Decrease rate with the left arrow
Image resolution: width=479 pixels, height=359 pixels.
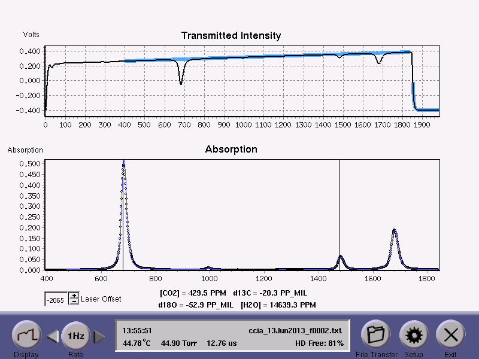click(53, 337)
